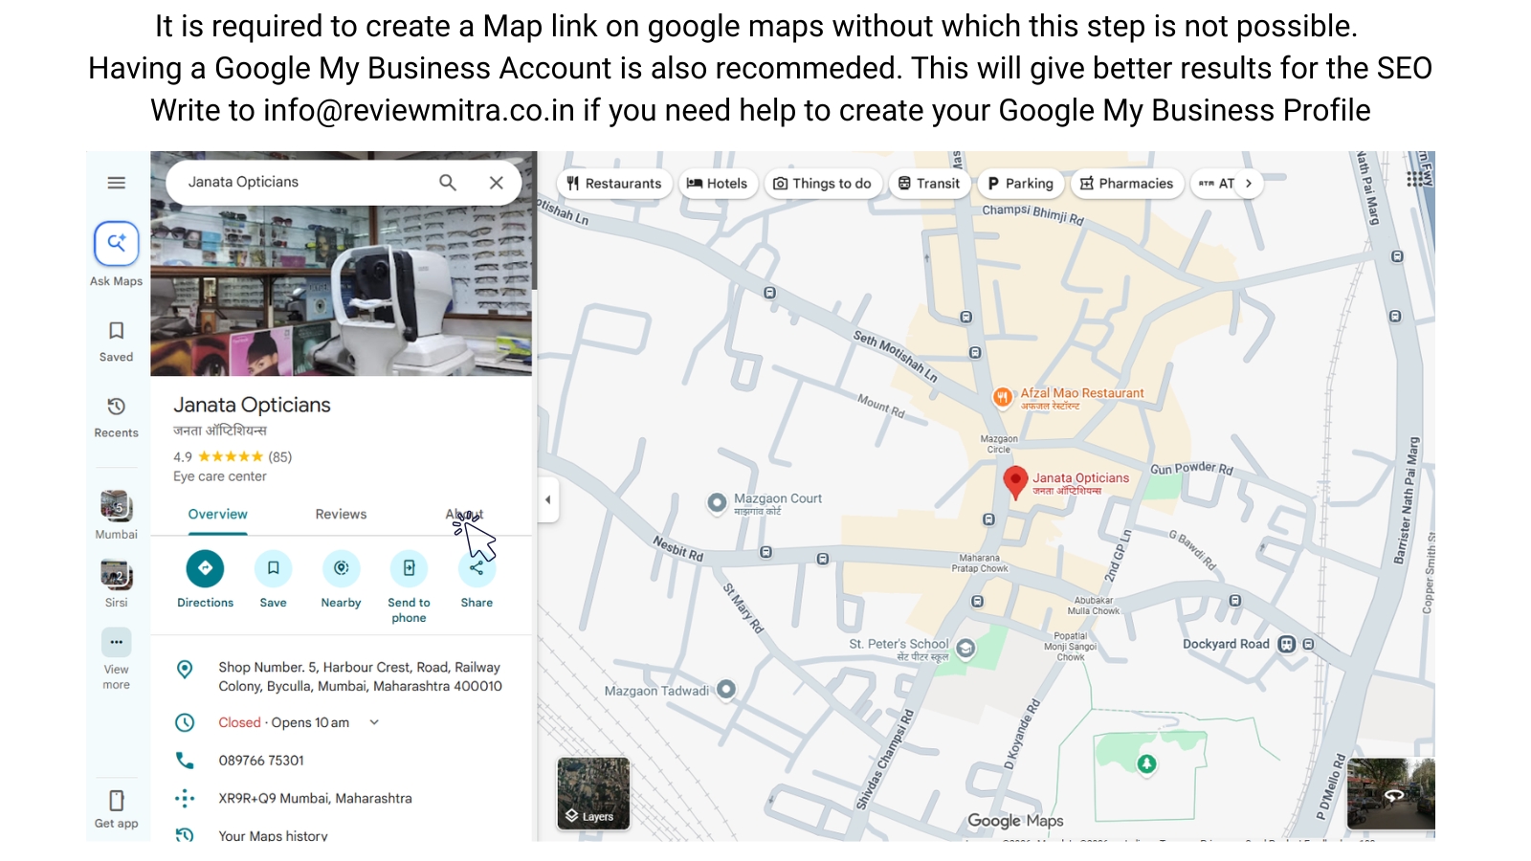Image resolution: width=1531 pixels, height=861 pixels.
Task: Click the Janata Opticians red map pin
Action: (x=1015, y=482)
